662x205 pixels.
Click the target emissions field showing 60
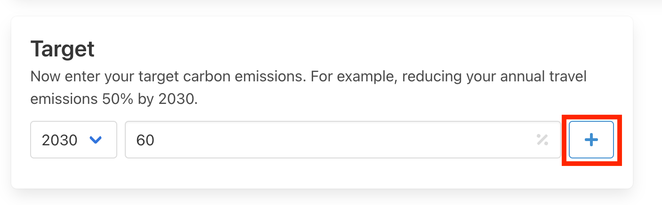330,140
